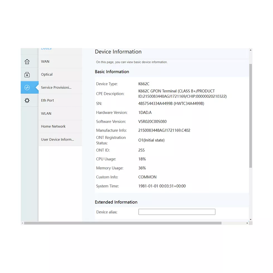The image size is (273, 273).
Task: Open Home Network in the side menu
Action: (53, 126)
